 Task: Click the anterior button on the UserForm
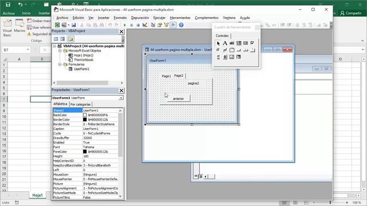[x=178, y=98]
